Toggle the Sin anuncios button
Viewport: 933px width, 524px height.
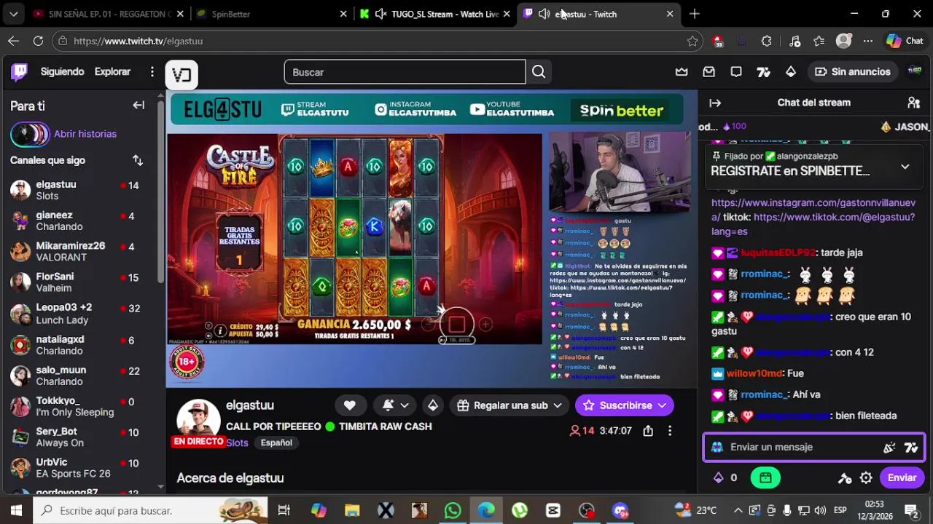[852, 71]
